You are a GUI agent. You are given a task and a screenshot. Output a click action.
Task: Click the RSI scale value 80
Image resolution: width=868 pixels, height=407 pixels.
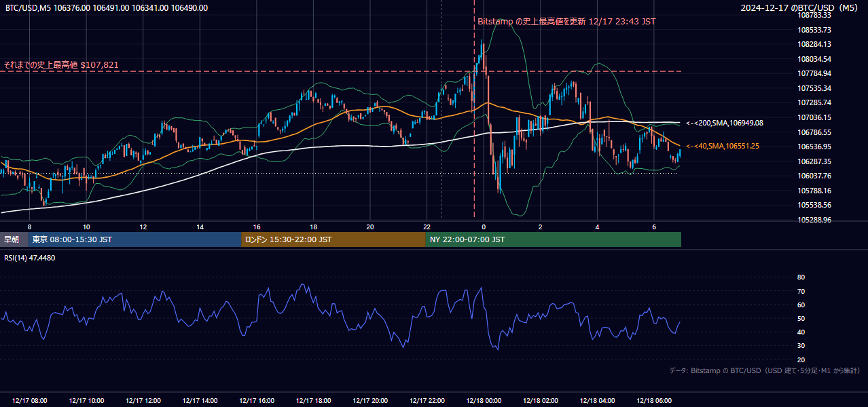[801, 277]
